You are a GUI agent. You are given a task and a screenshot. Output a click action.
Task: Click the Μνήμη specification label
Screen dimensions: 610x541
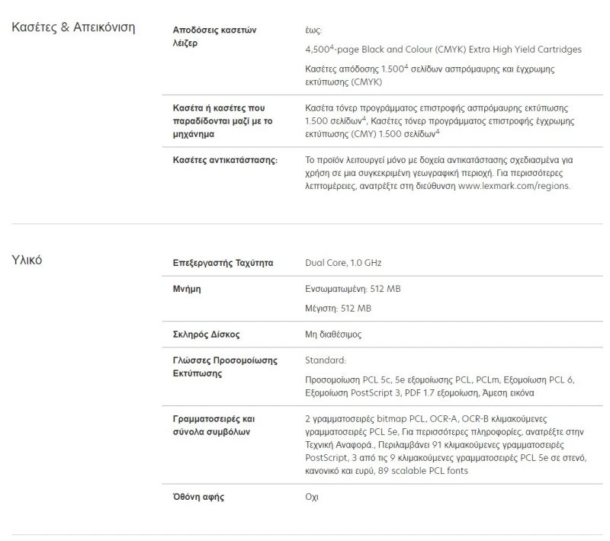click(x=187, y=289)
